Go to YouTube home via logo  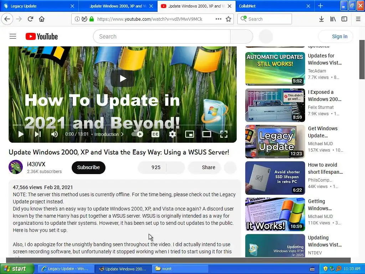(x=42, y=36)
